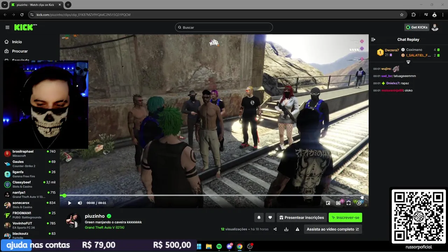
Task: Report the clip
Action: pos(297,229)
